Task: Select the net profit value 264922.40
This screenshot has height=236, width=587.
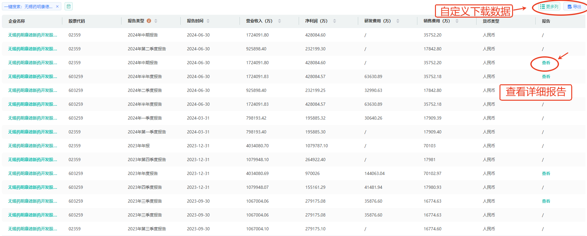Action: tap(315, 160)
